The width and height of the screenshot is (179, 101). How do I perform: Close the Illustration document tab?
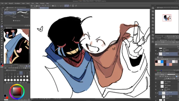click(x=48, y=8)
